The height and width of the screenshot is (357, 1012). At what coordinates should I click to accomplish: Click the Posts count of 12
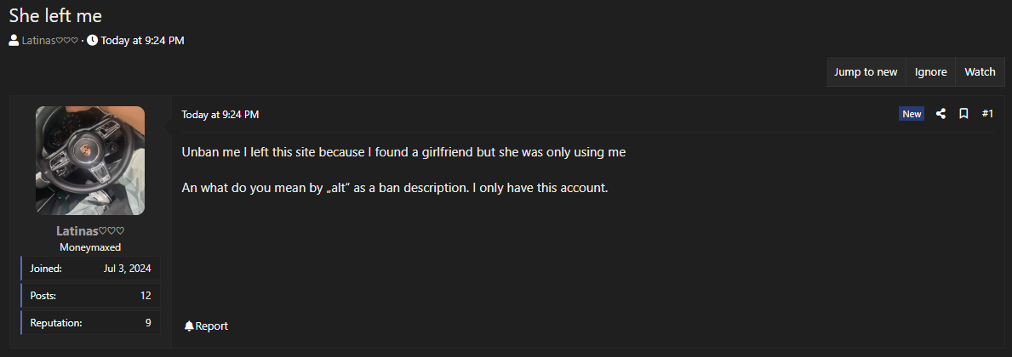[146, 295]
